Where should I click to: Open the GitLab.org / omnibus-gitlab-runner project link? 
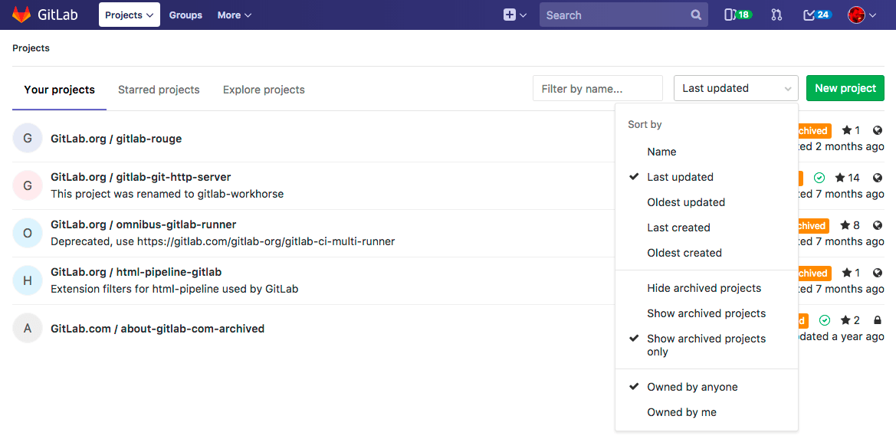click(143, 224)
